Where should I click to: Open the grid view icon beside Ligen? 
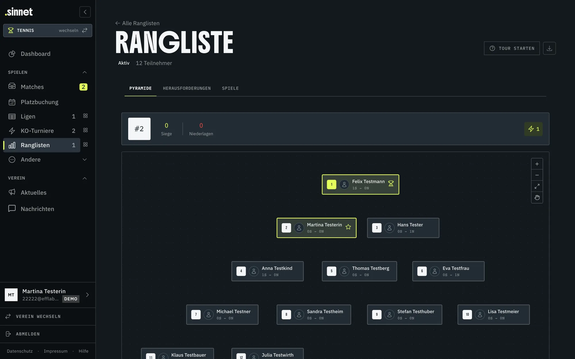[x=85, y=116]
